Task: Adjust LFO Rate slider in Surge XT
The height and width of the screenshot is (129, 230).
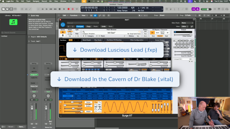Action: pyautogui.click(x=72, y=102)
